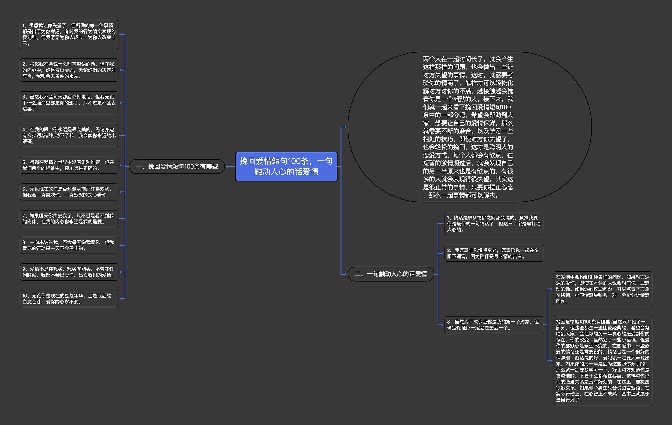Image resolution: width=672 pixels, height=425 pixels.
Task: Click branch node 二、一句触动人心的话爱情
Action: [390, 274]
